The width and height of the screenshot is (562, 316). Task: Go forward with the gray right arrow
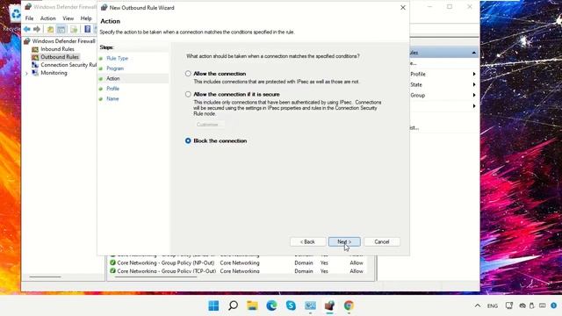click(37, 29)
